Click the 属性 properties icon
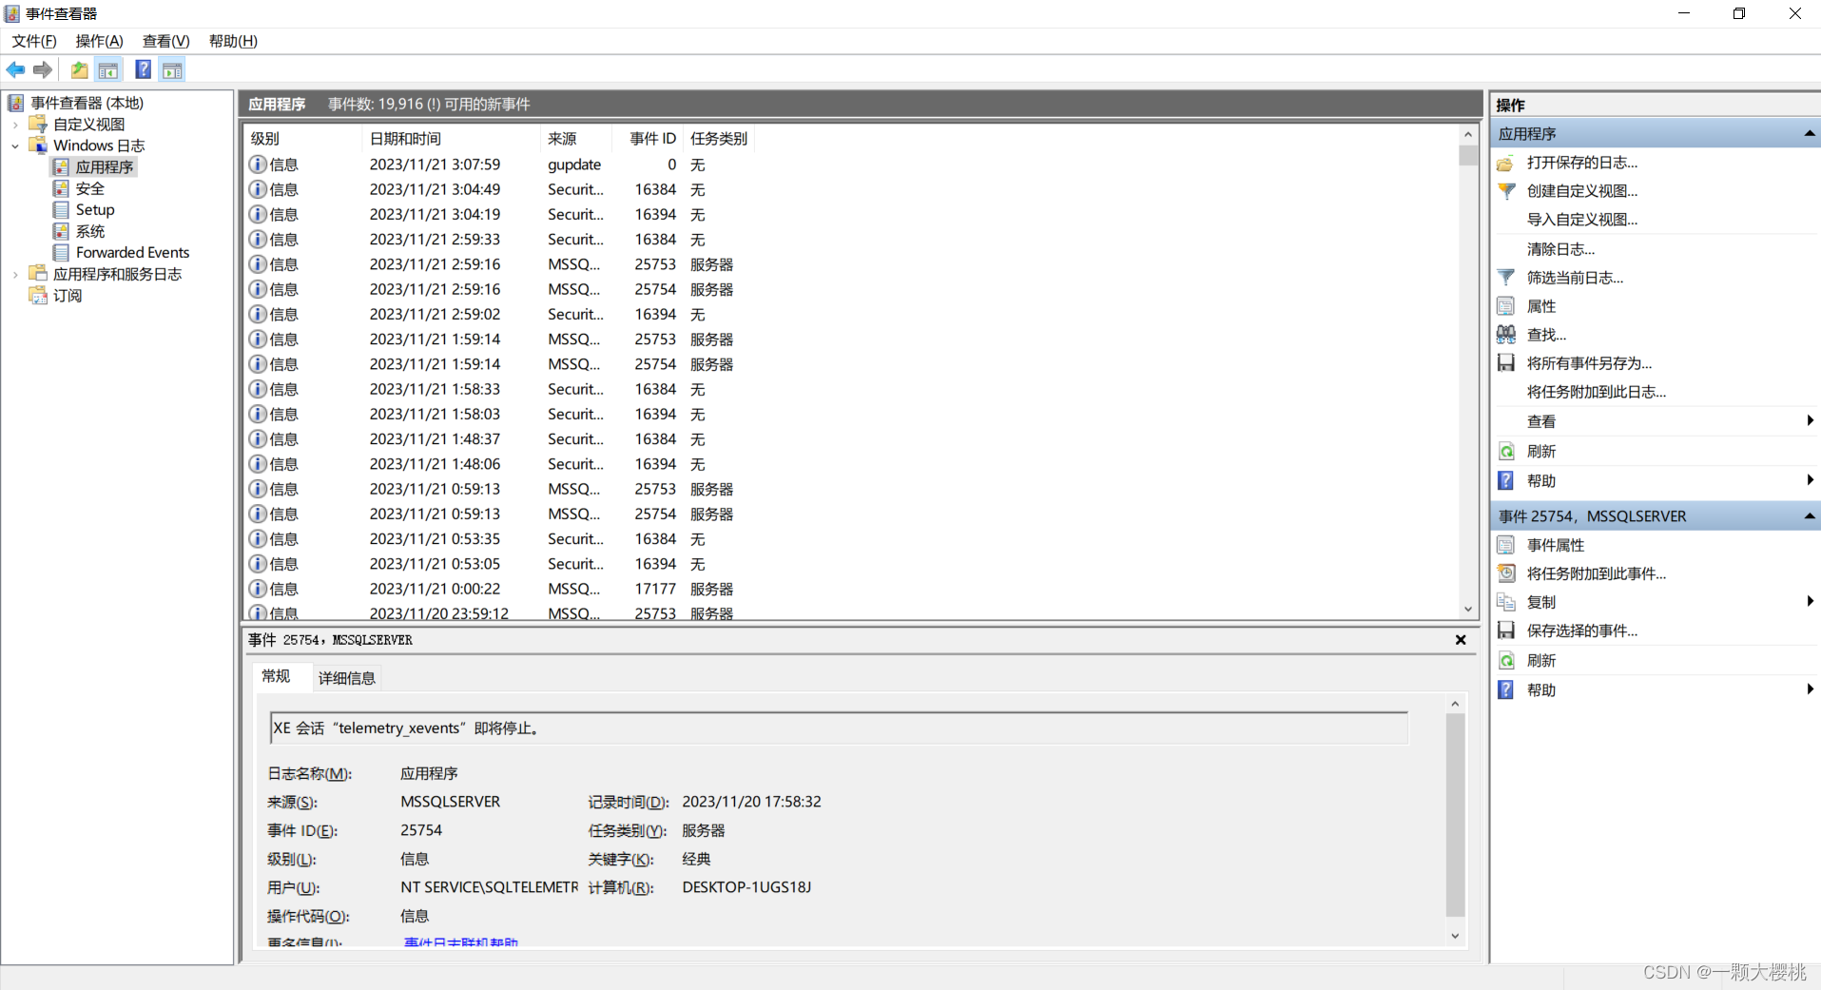This screenshot has width=1821, height=990. [x=1506, y=306]
